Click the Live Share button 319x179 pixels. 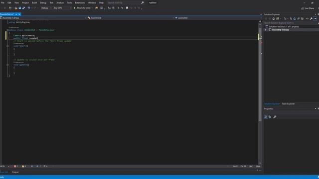coord(308,8)
